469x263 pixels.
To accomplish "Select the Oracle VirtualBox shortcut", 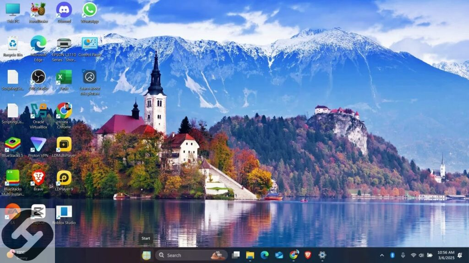I will (38, 116).
